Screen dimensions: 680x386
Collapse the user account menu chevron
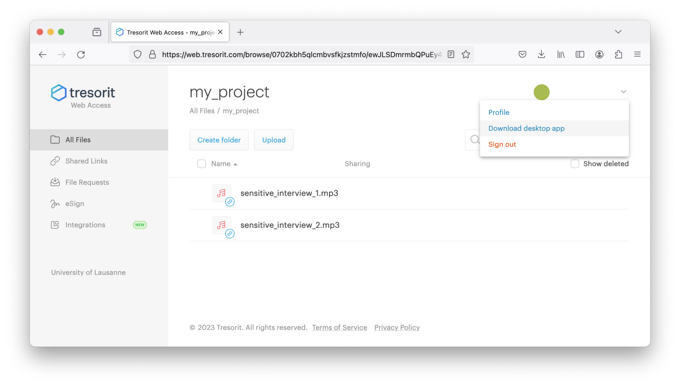(x=623, y=92)
